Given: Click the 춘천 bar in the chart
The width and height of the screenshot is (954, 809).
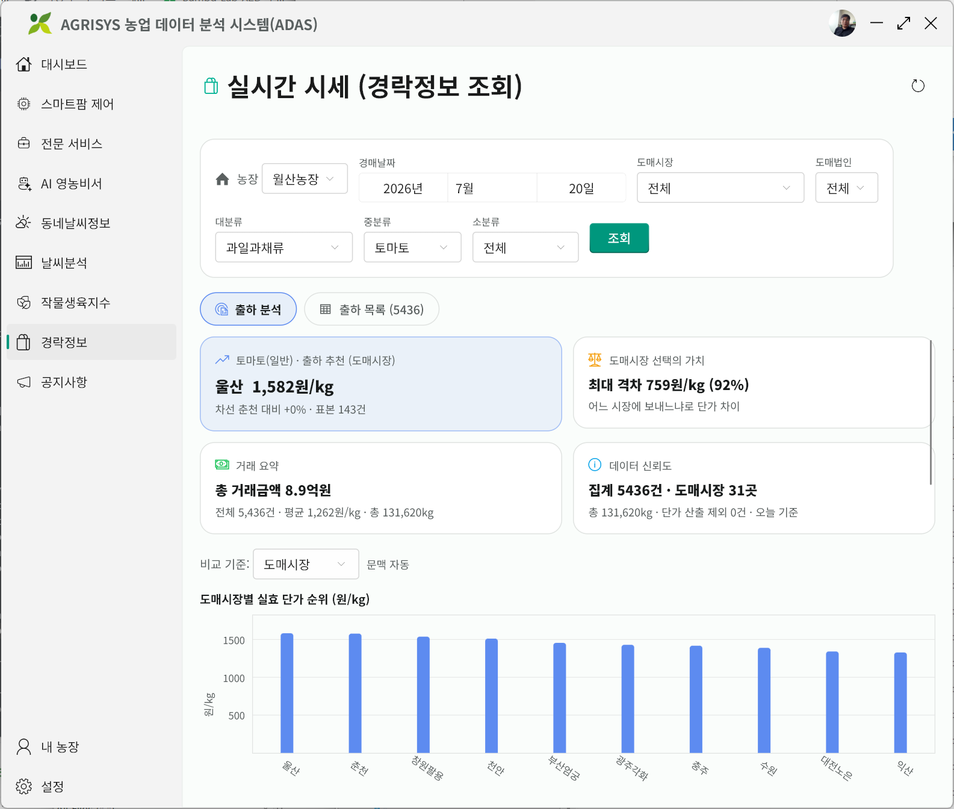Looking at the screenshot, I should 355,693.
